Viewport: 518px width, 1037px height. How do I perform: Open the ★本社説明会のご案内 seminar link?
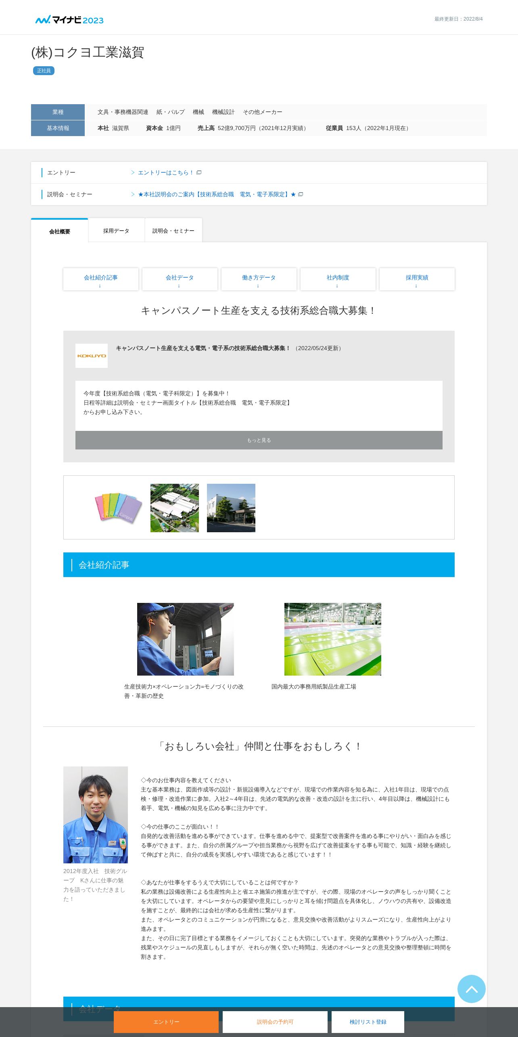coord(217,194)
